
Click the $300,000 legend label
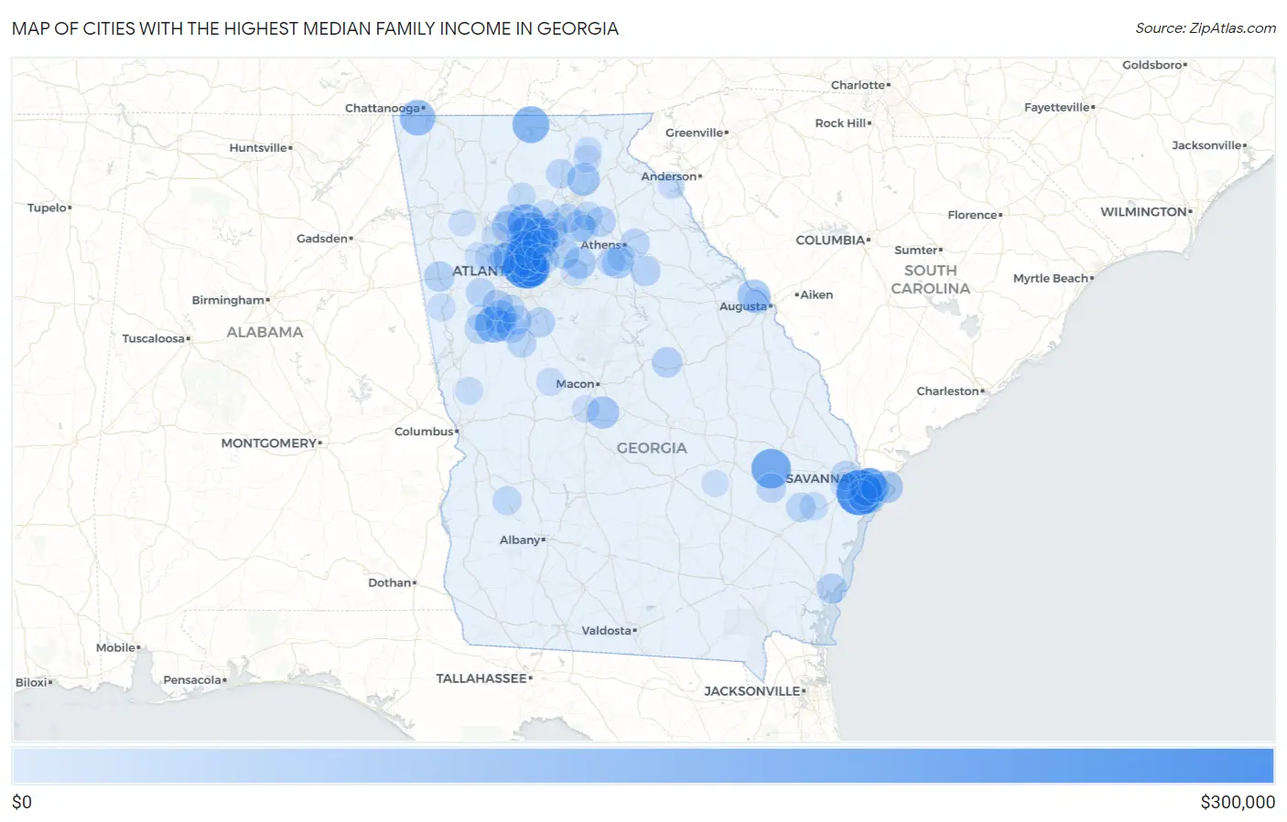[x=1238, y=802]
